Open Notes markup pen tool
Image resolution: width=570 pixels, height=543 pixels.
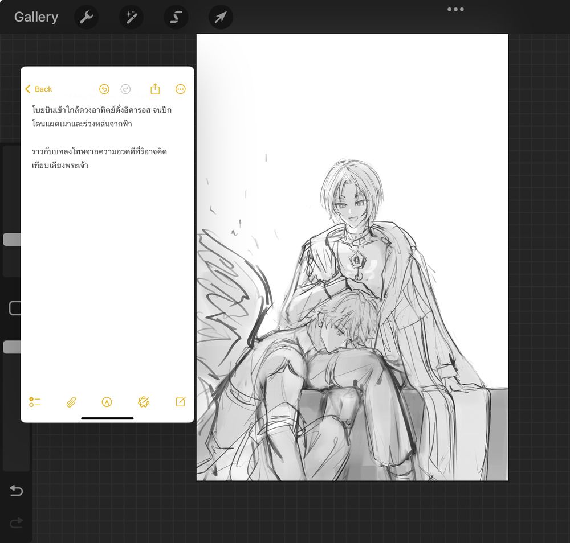click(x=107, y=402)
